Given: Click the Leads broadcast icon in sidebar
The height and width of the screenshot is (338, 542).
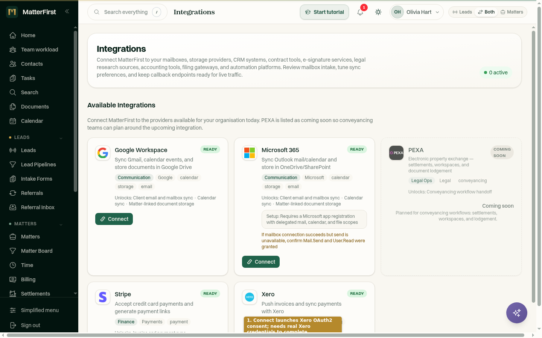Looking at the screenshot, I should tap(13, 150).
